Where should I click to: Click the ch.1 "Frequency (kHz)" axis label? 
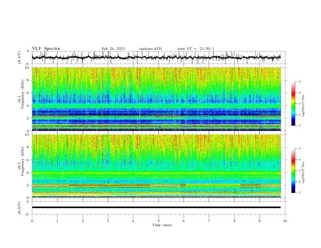coord(22,94)
